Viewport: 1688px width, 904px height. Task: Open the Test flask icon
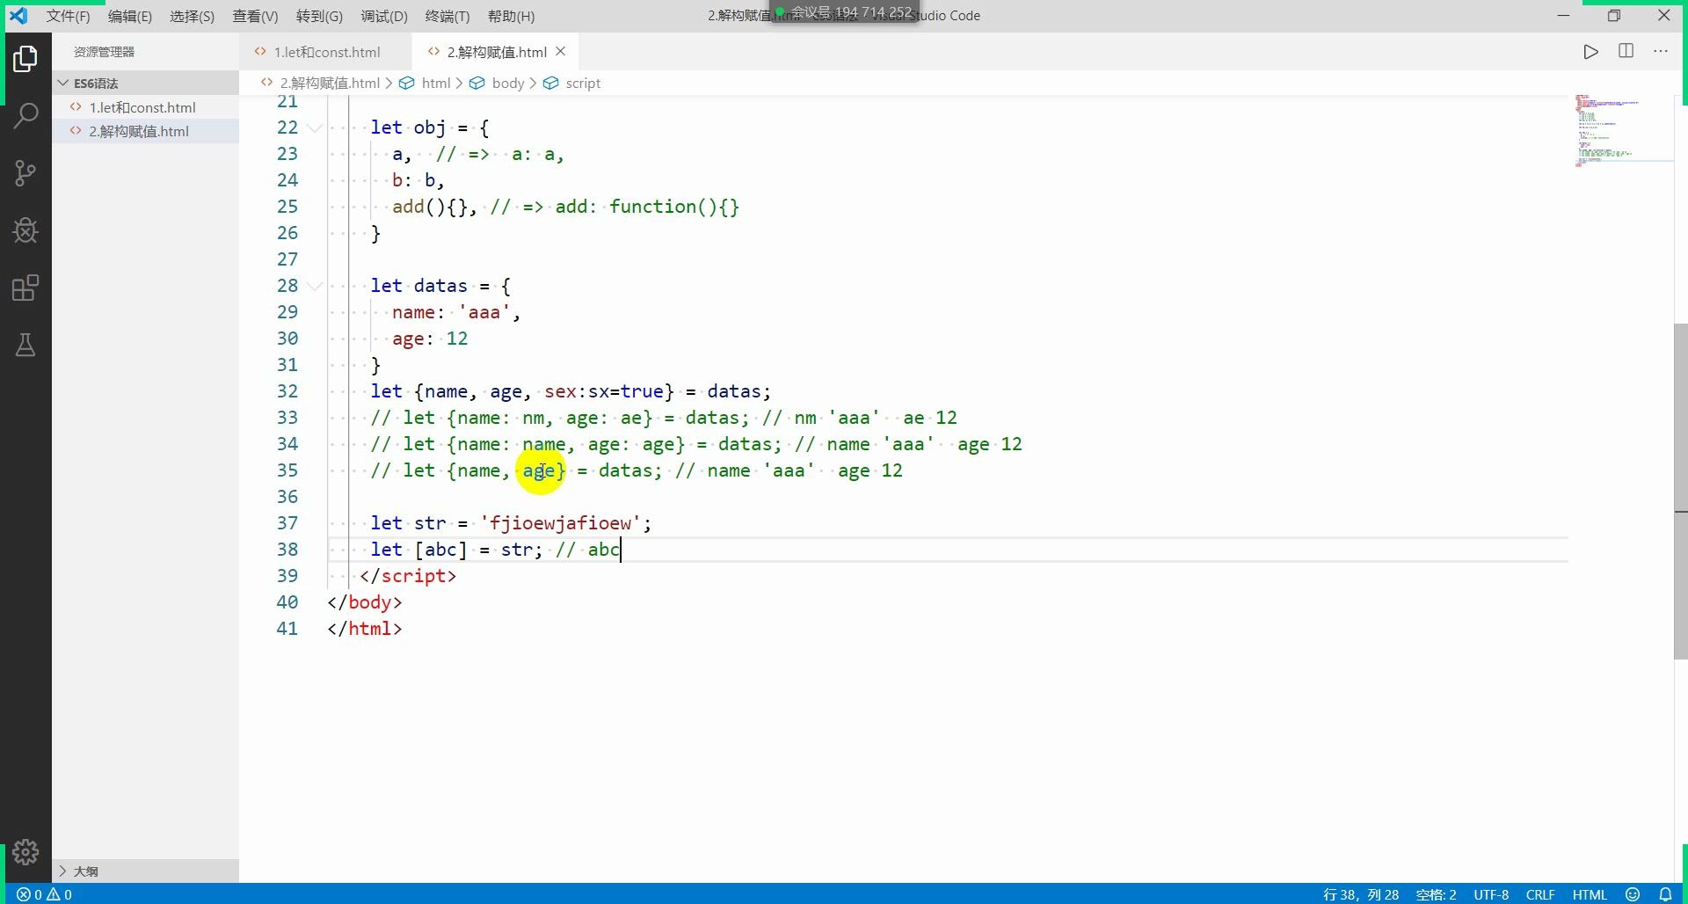(25, 345)
